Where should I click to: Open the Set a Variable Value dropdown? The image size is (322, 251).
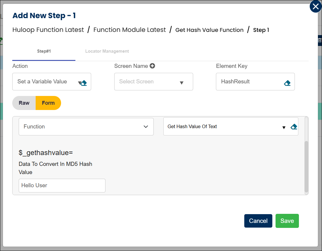tap(47, 82)
